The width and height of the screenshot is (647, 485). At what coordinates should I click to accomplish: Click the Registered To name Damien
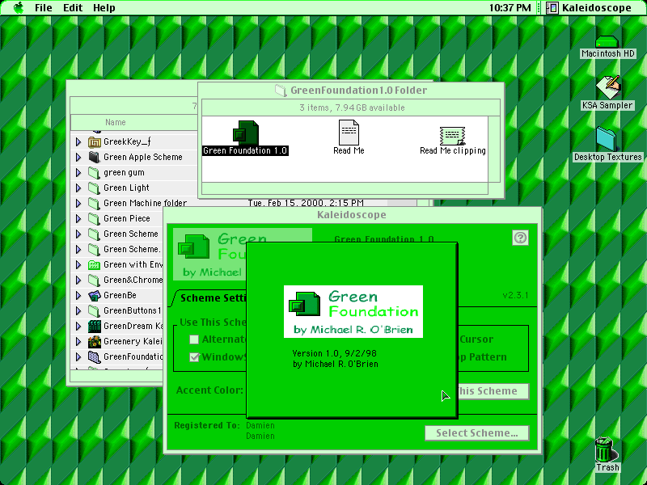click(x=260, y=425)
